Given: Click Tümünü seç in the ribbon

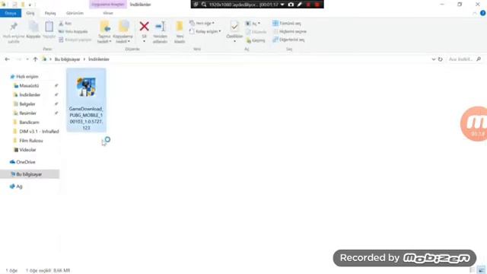Looking at the screenshot, I should [x=287, y=24].
